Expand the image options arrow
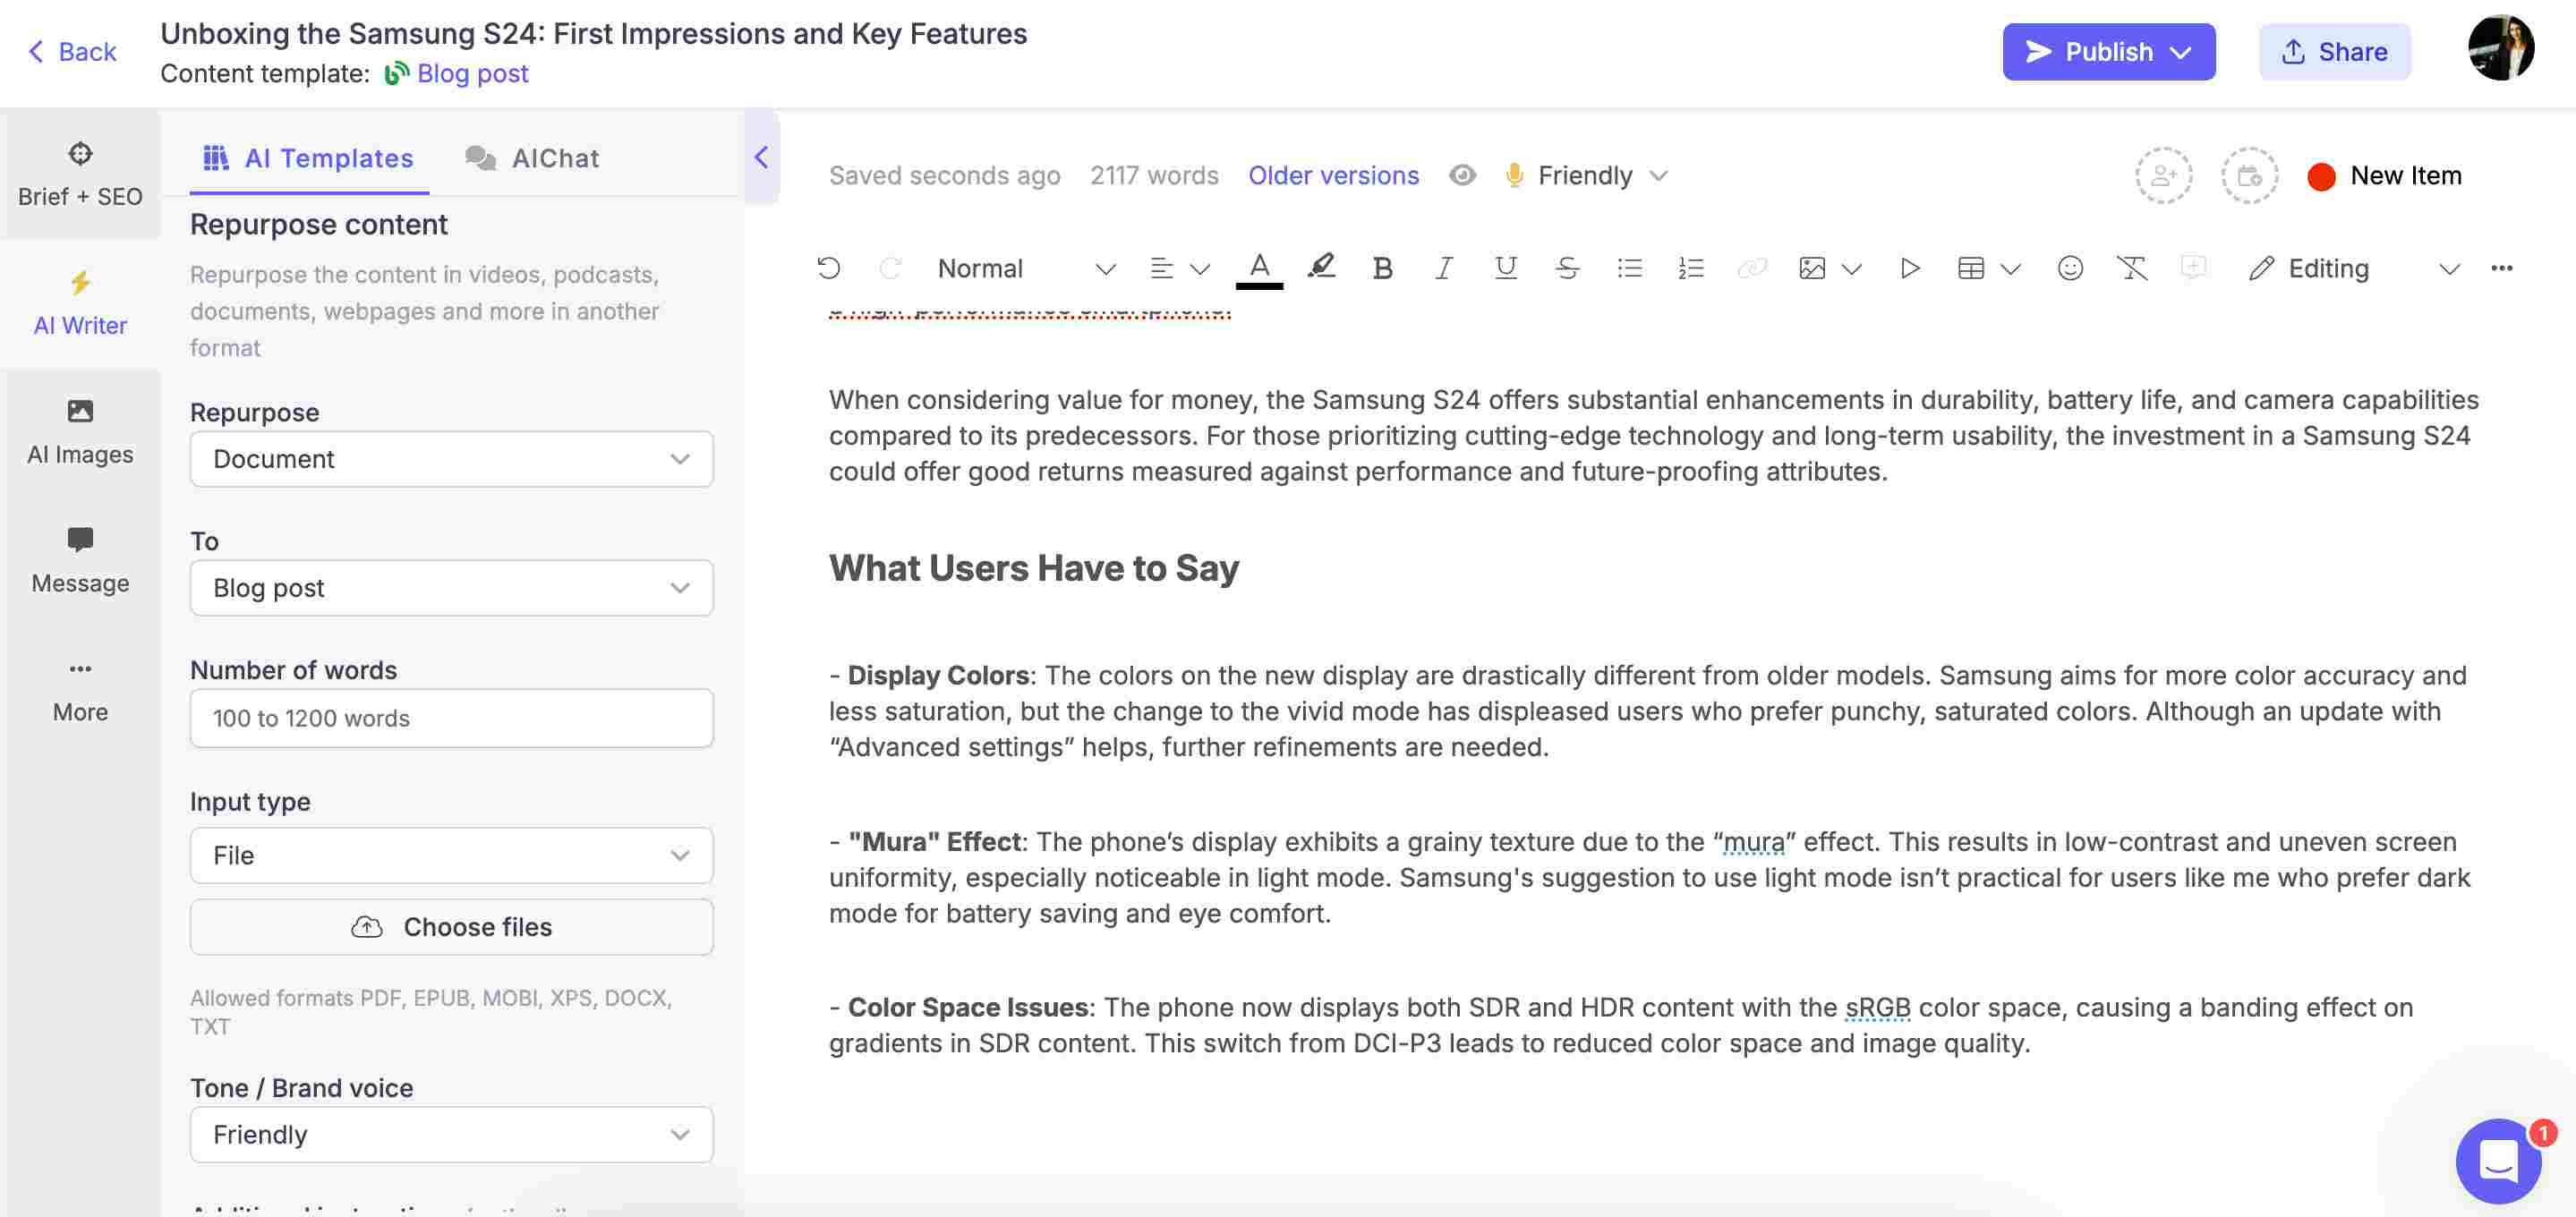Screen dimensions: 2576x1217 pyautogui.click(x=1851, y=269)
